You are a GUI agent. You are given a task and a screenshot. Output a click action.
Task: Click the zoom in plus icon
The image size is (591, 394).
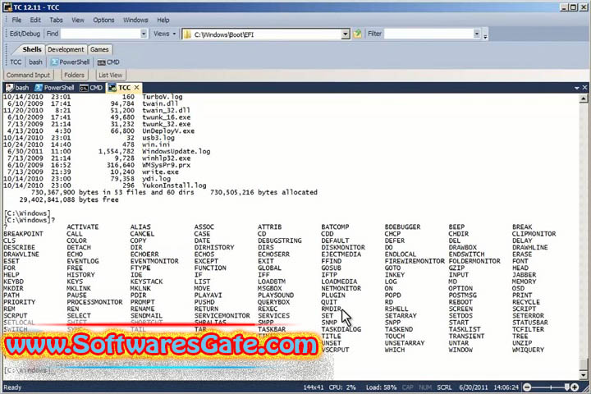575,387
